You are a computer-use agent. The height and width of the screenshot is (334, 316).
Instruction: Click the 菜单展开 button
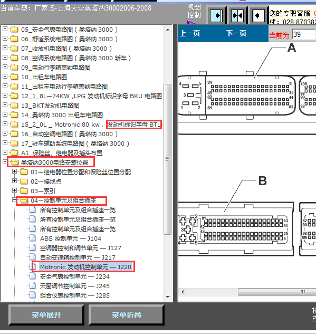pos(46,315)
